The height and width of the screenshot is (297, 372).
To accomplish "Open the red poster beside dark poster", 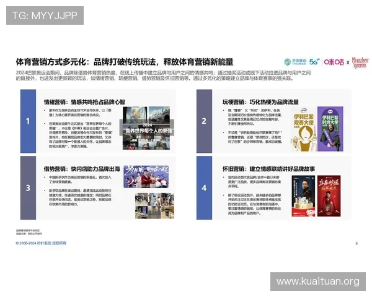I will 329,196.
